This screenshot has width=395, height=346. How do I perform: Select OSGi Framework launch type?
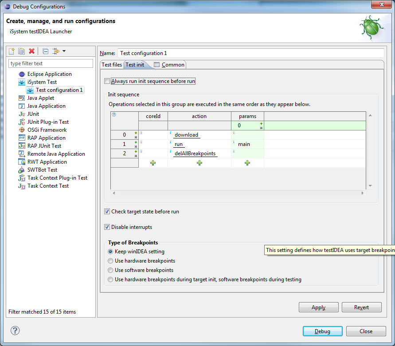47,130
